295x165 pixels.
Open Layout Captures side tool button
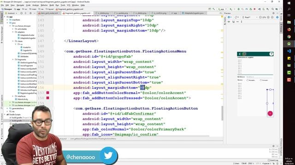point(2,102)
